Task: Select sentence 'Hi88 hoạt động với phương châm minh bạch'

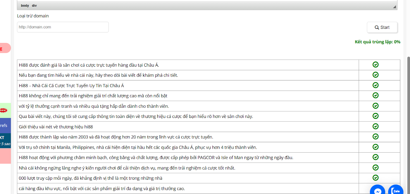Action: point(156,158)
